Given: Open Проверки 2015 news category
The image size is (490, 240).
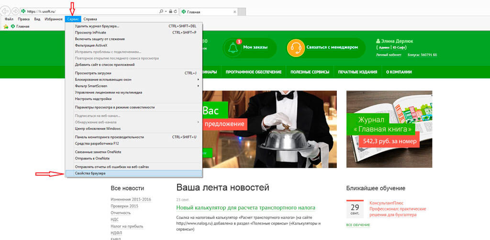Looking at the screenshot, I should [x=124, y=206].
